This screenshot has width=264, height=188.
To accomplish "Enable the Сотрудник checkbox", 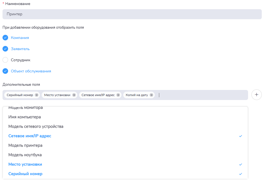I will click(5, 60).
